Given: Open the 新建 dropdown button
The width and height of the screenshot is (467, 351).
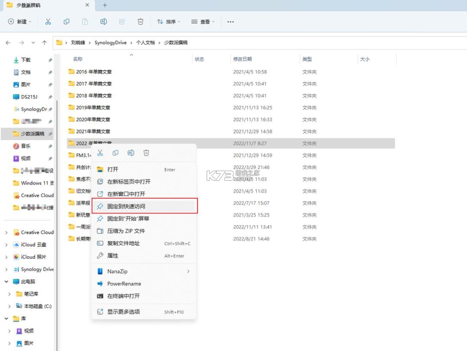Looking at the screenshot, I should coord(19,22).
